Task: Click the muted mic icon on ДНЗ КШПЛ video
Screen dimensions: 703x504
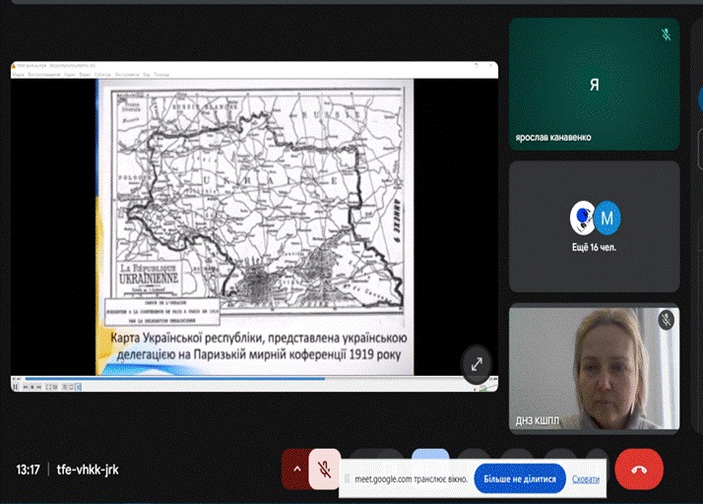Action: [x=666, y=319]
